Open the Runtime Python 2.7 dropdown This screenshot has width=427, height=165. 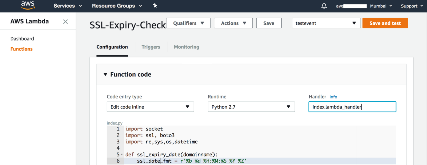[x=251, y=107]
